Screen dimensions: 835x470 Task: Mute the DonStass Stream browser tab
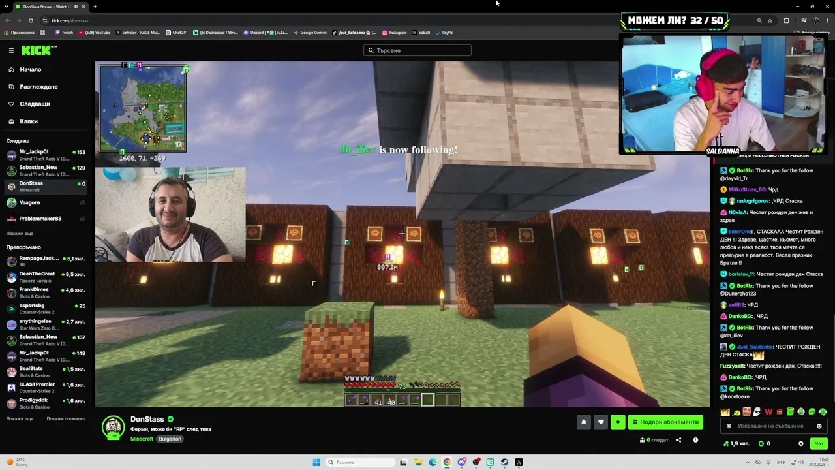[x=76, y=7]
